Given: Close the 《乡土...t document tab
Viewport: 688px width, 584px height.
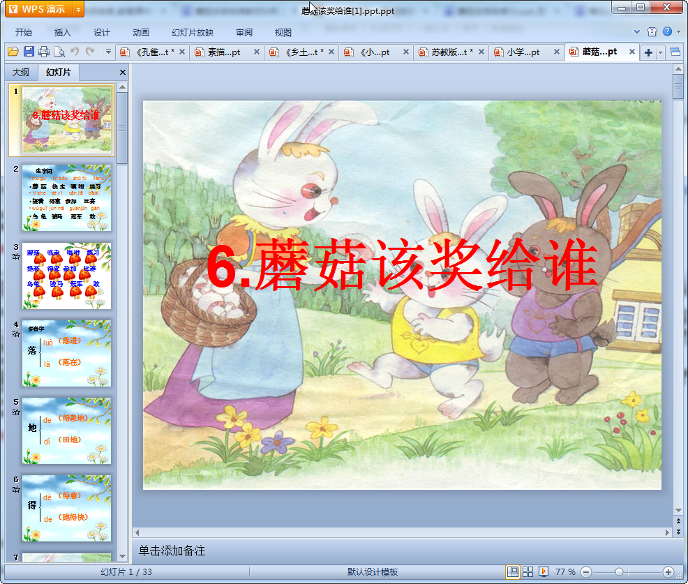Looking at the screenshot, I should (x=331, y=52).
